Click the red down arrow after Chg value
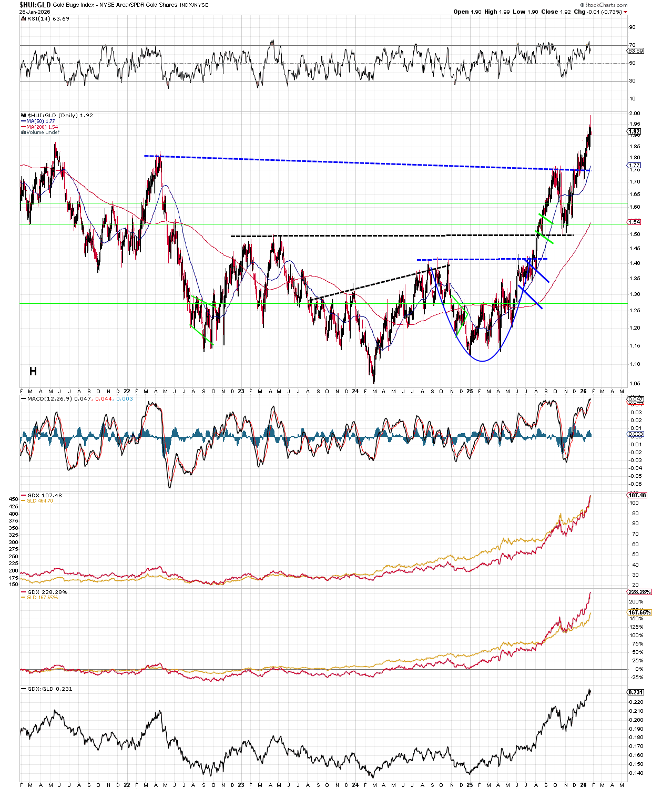Screen dimensions: 652x789 pyautogui.click(x=625, y=12)
